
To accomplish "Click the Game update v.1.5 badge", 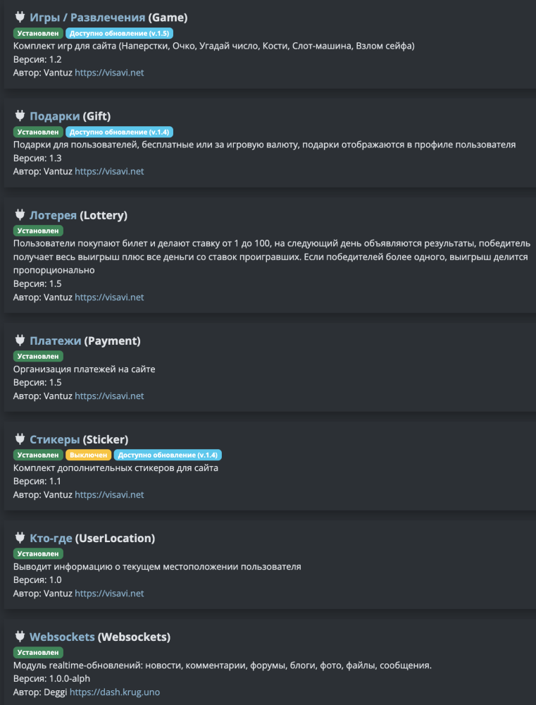I will (119, 33).
